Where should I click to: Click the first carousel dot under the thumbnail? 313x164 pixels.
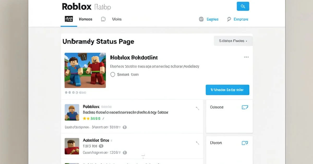click(66, 92)
